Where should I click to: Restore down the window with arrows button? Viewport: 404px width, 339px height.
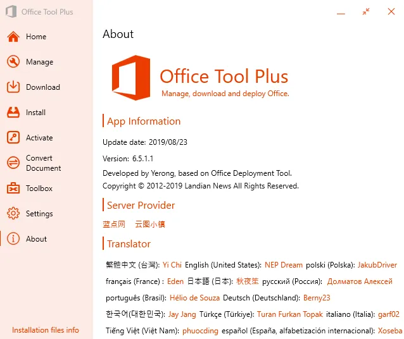(x=366, y=11)
